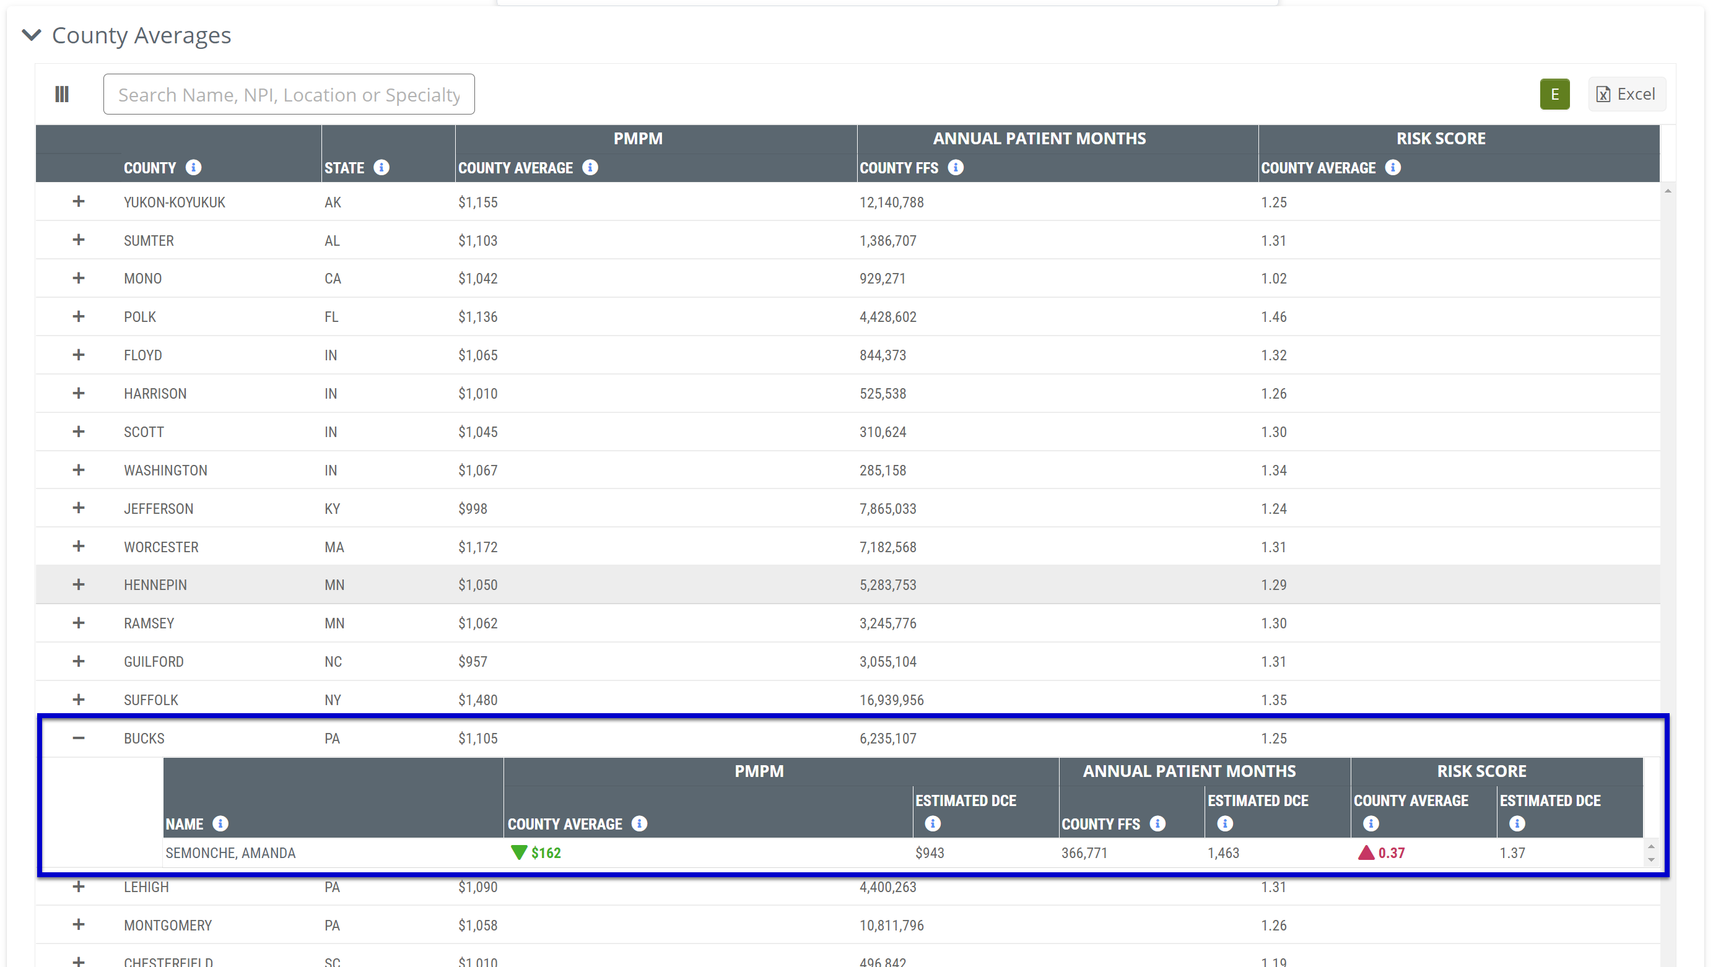Viewport: 1713px width, 967px height.
Task: Expand the WASHINGTON row
Action: [x=79, y=470]
